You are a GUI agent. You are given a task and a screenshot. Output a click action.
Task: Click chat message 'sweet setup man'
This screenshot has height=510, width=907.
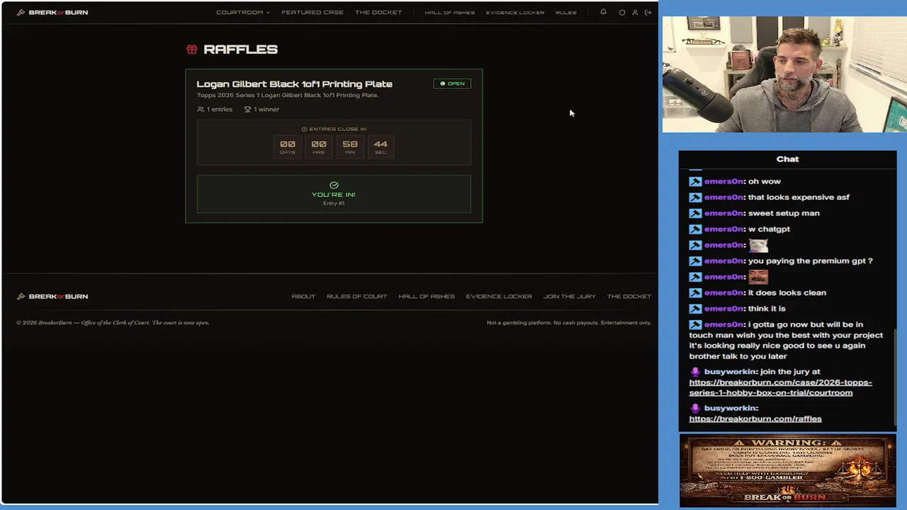coord(784,213)
